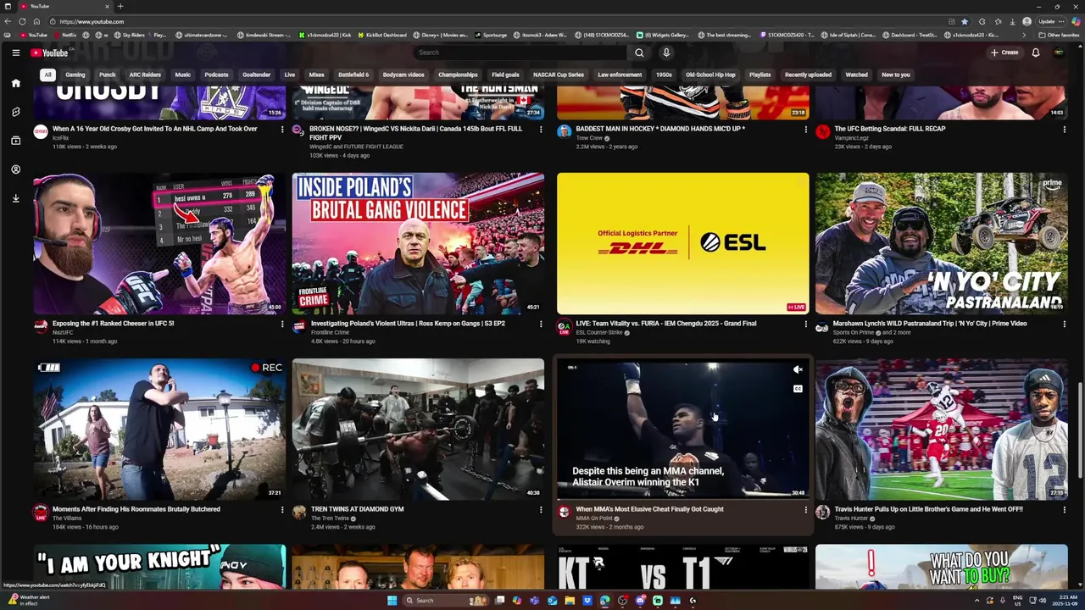The image size is (1085, 610).
Task: Open 'The UFC Betting Scandal: FULL RECAP'
Action: 889,129
